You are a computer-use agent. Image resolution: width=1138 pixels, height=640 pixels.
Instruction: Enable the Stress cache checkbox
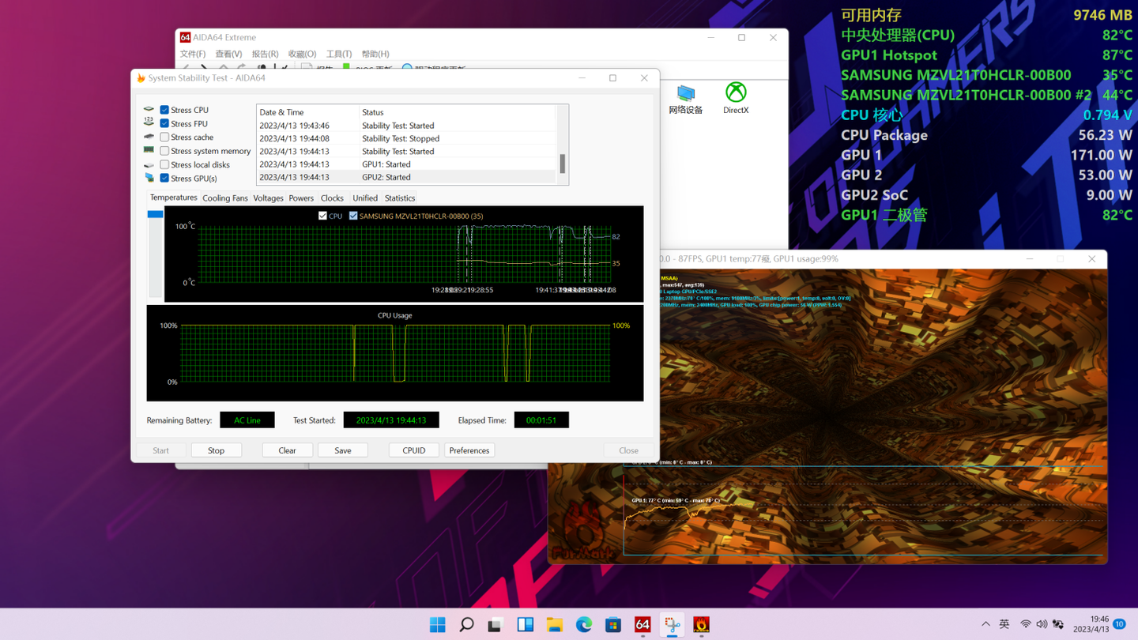(164, 137)
